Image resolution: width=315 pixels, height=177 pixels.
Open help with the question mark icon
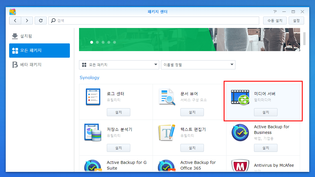(x=275, y=12)
